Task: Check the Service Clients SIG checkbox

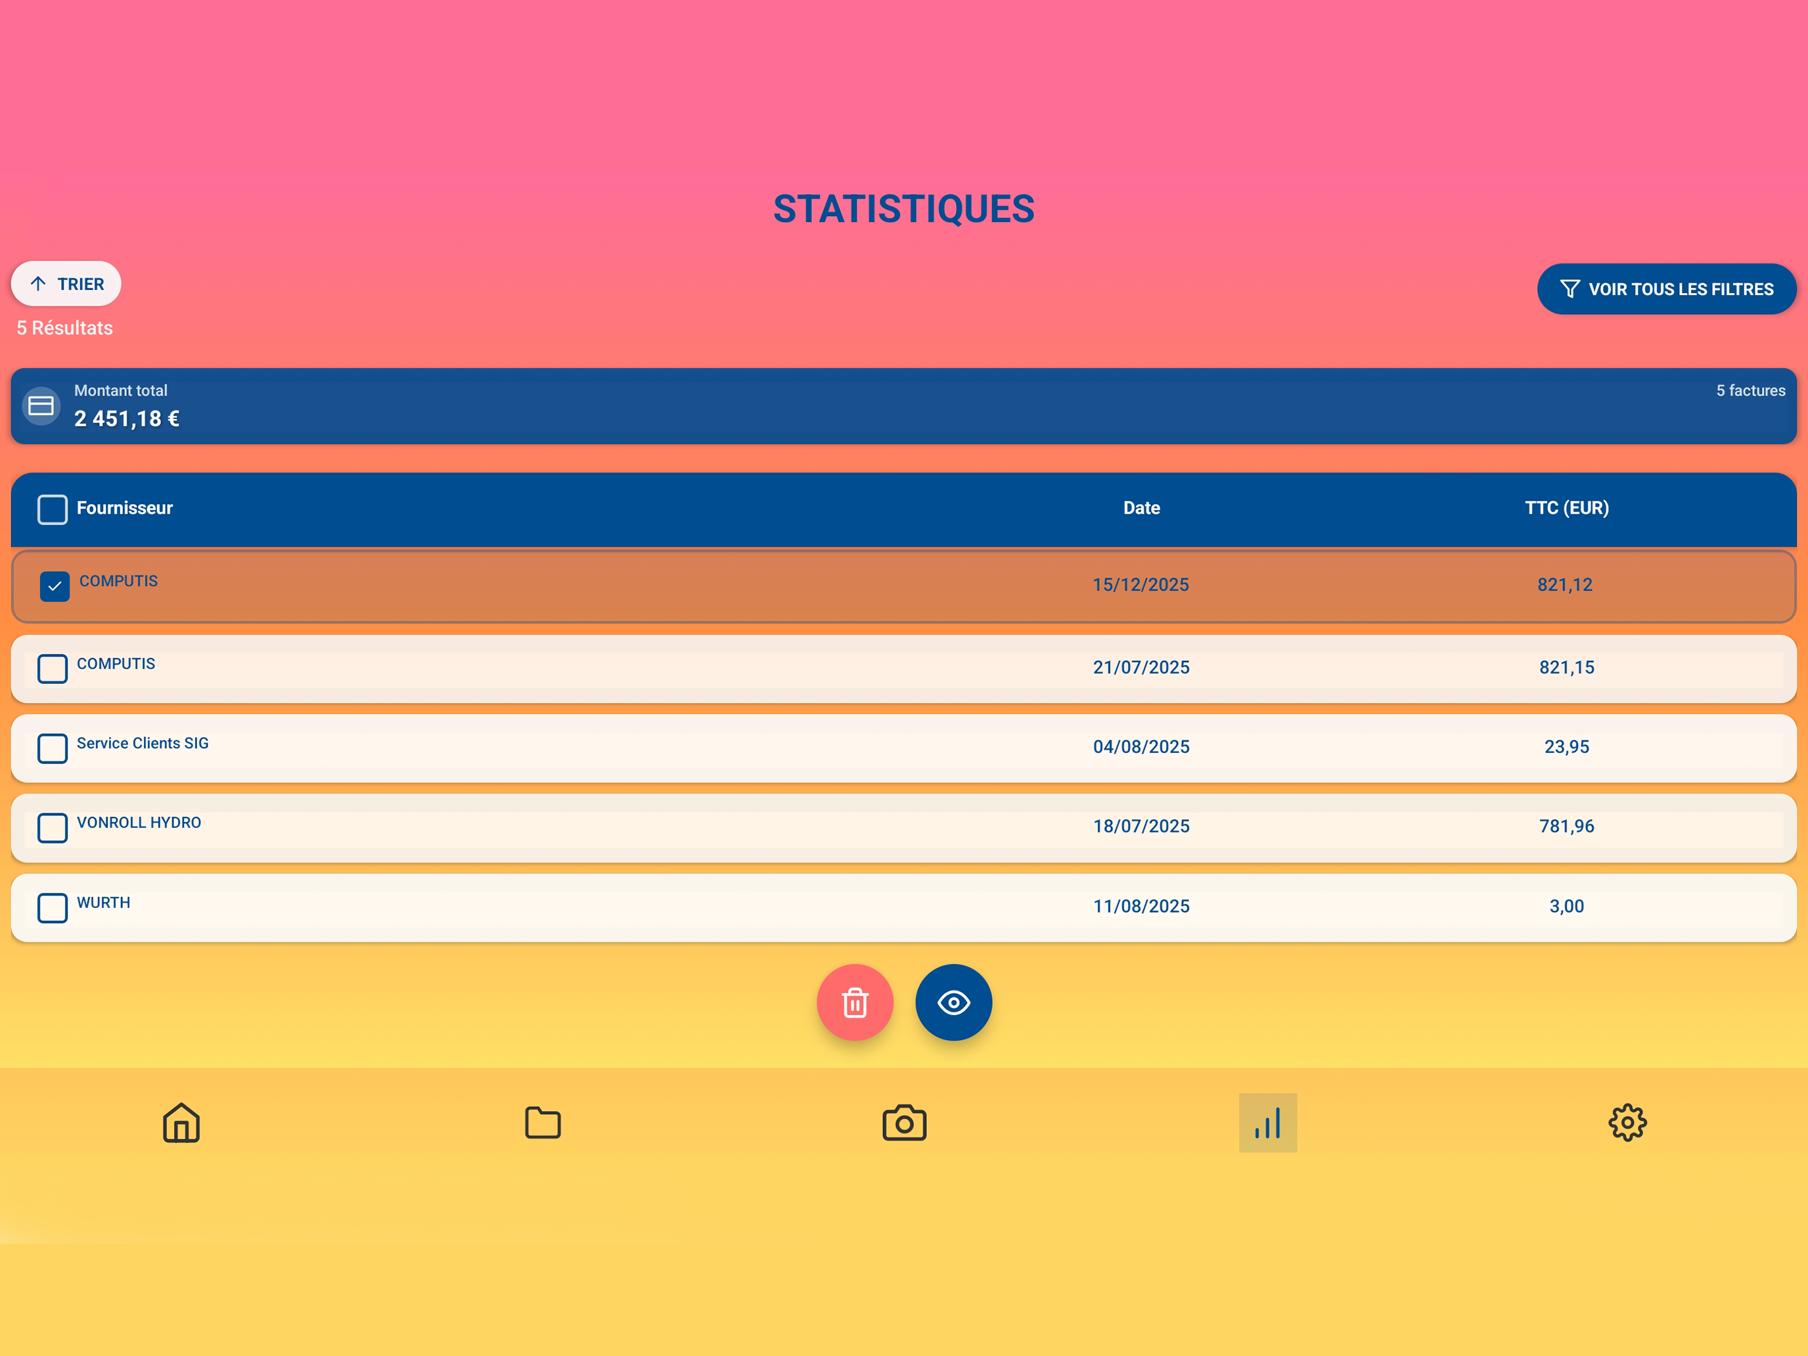Action: [53, 748]
